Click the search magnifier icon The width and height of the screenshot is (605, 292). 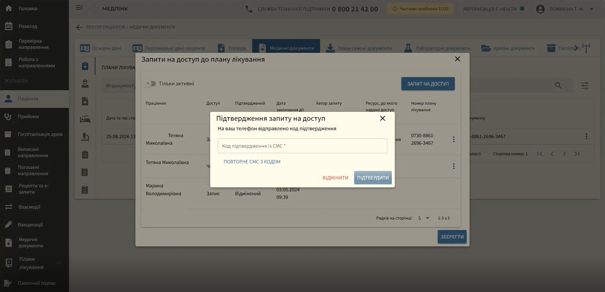point(558,86)
